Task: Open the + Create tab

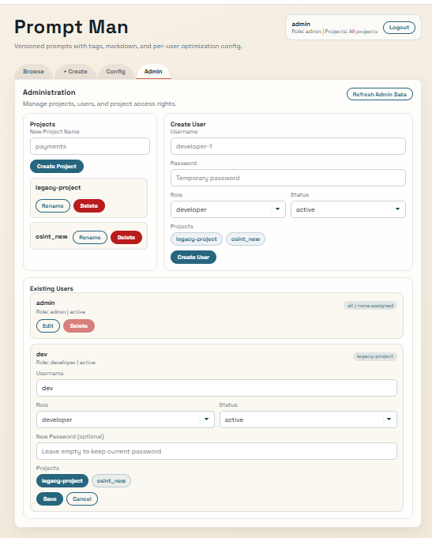Action: [x=76, y=71]
